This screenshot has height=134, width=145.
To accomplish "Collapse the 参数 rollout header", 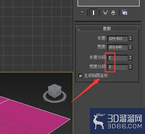I will (107, 29).
